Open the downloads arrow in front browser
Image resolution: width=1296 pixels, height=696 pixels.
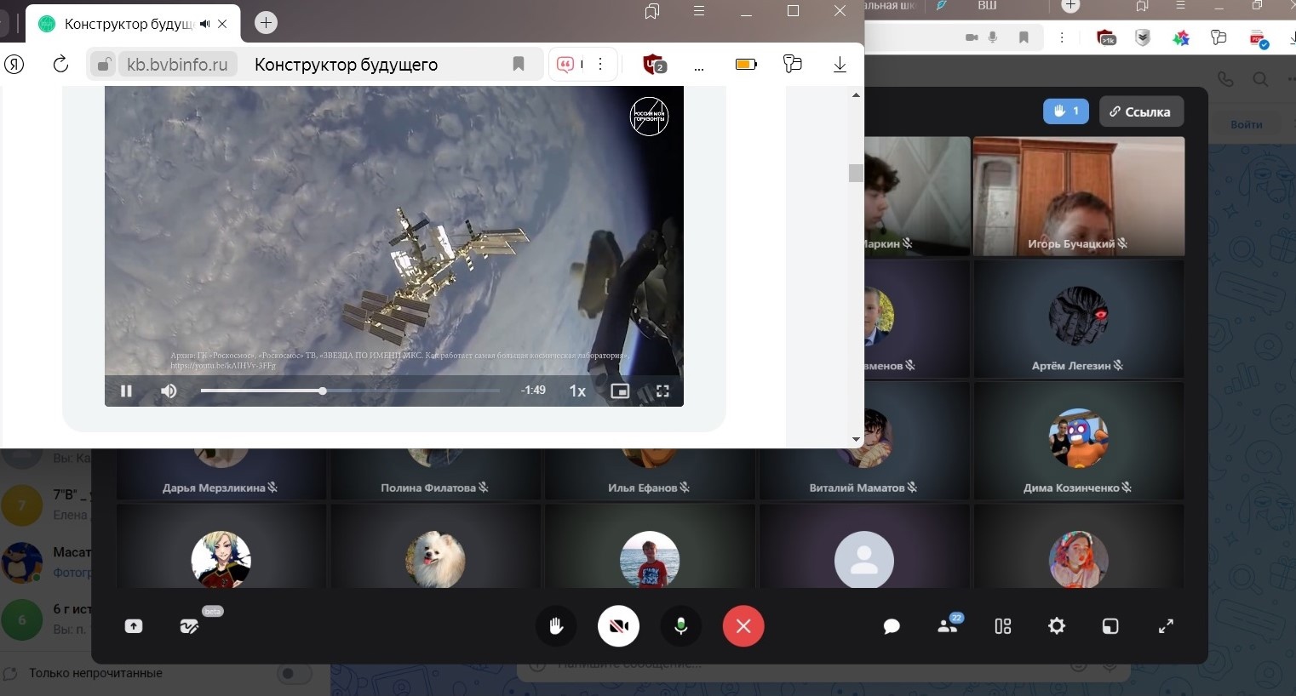coord(840,64)
